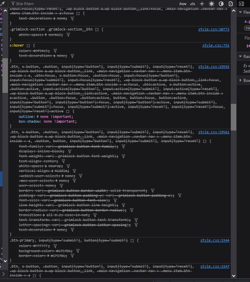The width and height of the screenshot is (250, 282).
Task: Click filter icon beside border-color: #6757D6
Action: pos(72,256)
